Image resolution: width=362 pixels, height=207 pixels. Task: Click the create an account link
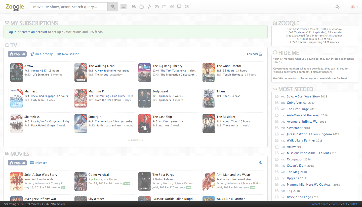pyautogui.click(x=34, y=32)
